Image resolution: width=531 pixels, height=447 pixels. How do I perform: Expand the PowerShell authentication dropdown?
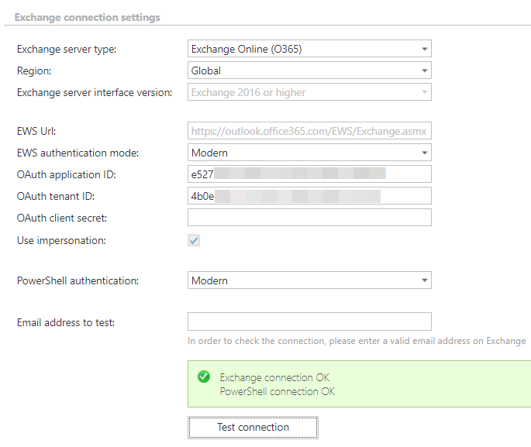coord(309,280)
